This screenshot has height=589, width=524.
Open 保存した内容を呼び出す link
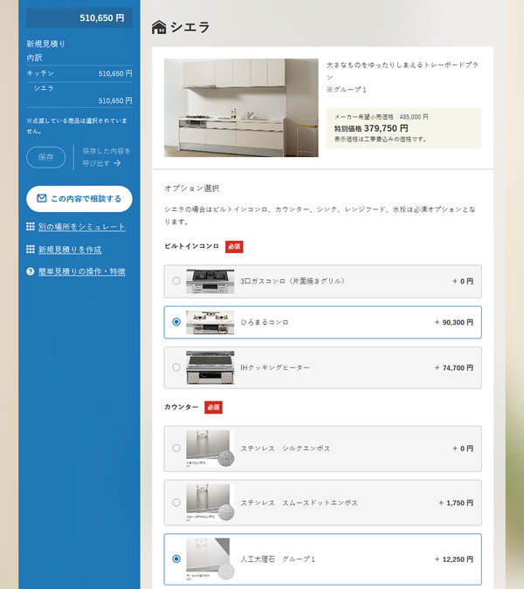click(x=107, y=157)
